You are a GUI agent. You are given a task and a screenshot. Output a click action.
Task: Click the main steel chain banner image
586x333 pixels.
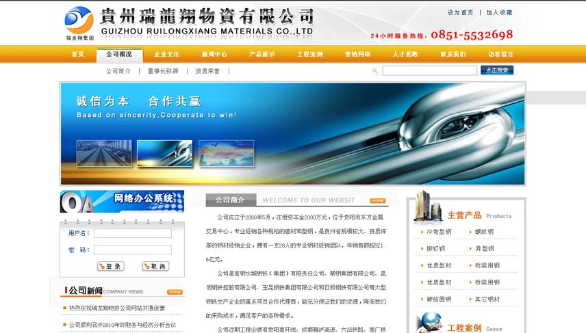[x=292, y=133]
